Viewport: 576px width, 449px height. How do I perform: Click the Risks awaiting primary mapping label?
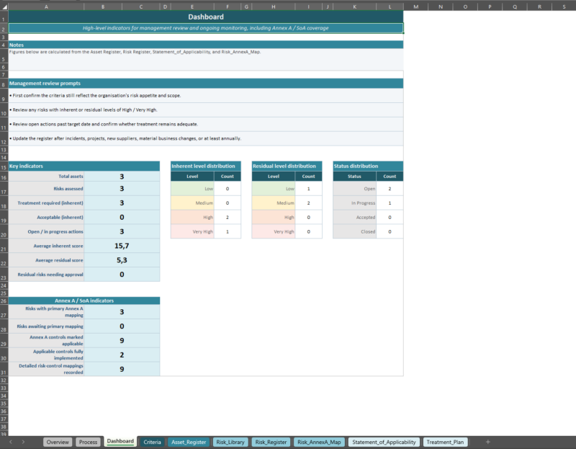click(46, 326)
